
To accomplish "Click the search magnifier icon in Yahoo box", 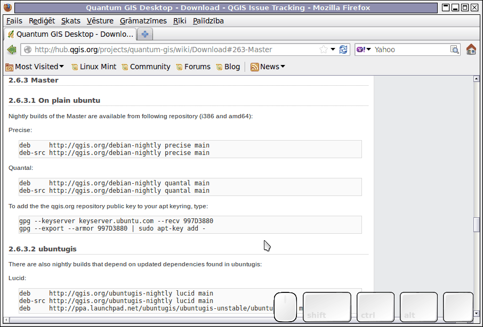I will point(454,50).
